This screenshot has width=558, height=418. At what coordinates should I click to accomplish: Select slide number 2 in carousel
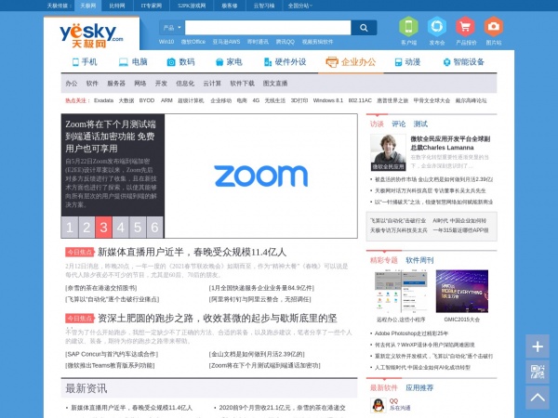pos(86,228)
